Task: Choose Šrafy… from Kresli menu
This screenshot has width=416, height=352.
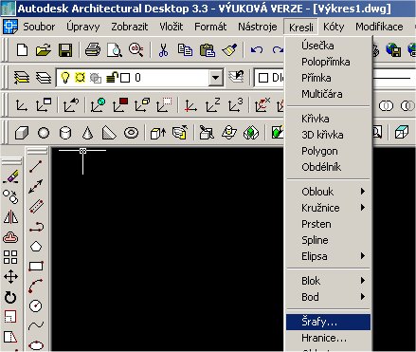Action: (x=328, y=322)
